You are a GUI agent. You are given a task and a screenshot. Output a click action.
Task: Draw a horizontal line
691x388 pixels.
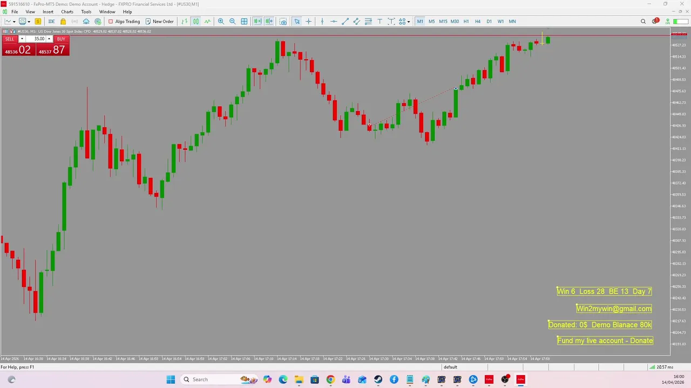[334, 22]
